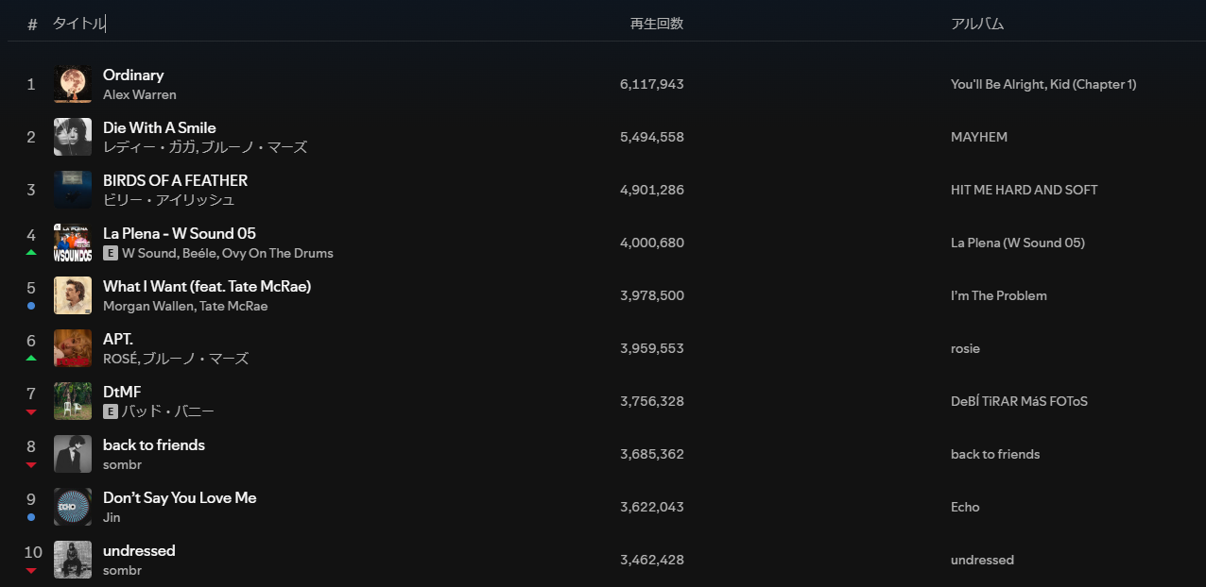Select the BIRDS OF A FEATHER cover image
The image size is (1206, 587).
pos(73,190)
